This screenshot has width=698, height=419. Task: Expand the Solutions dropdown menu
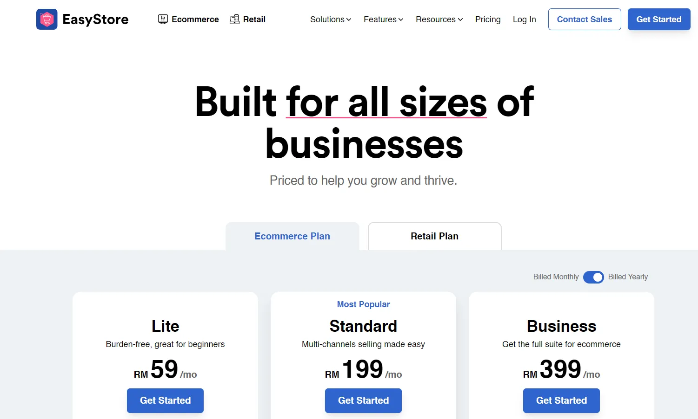331,19
